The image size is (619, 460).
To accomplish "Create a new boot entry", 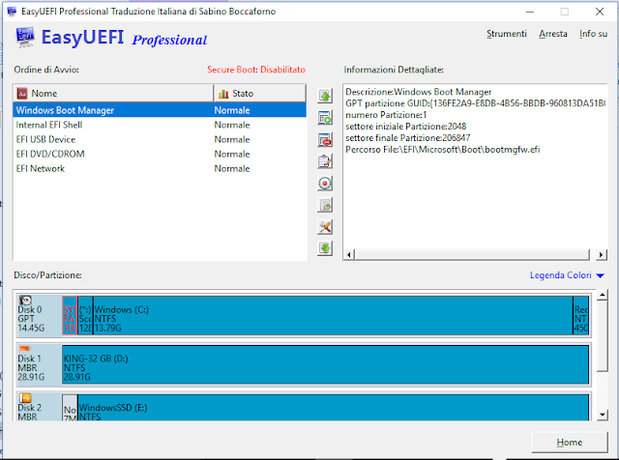I will (325, 118).
